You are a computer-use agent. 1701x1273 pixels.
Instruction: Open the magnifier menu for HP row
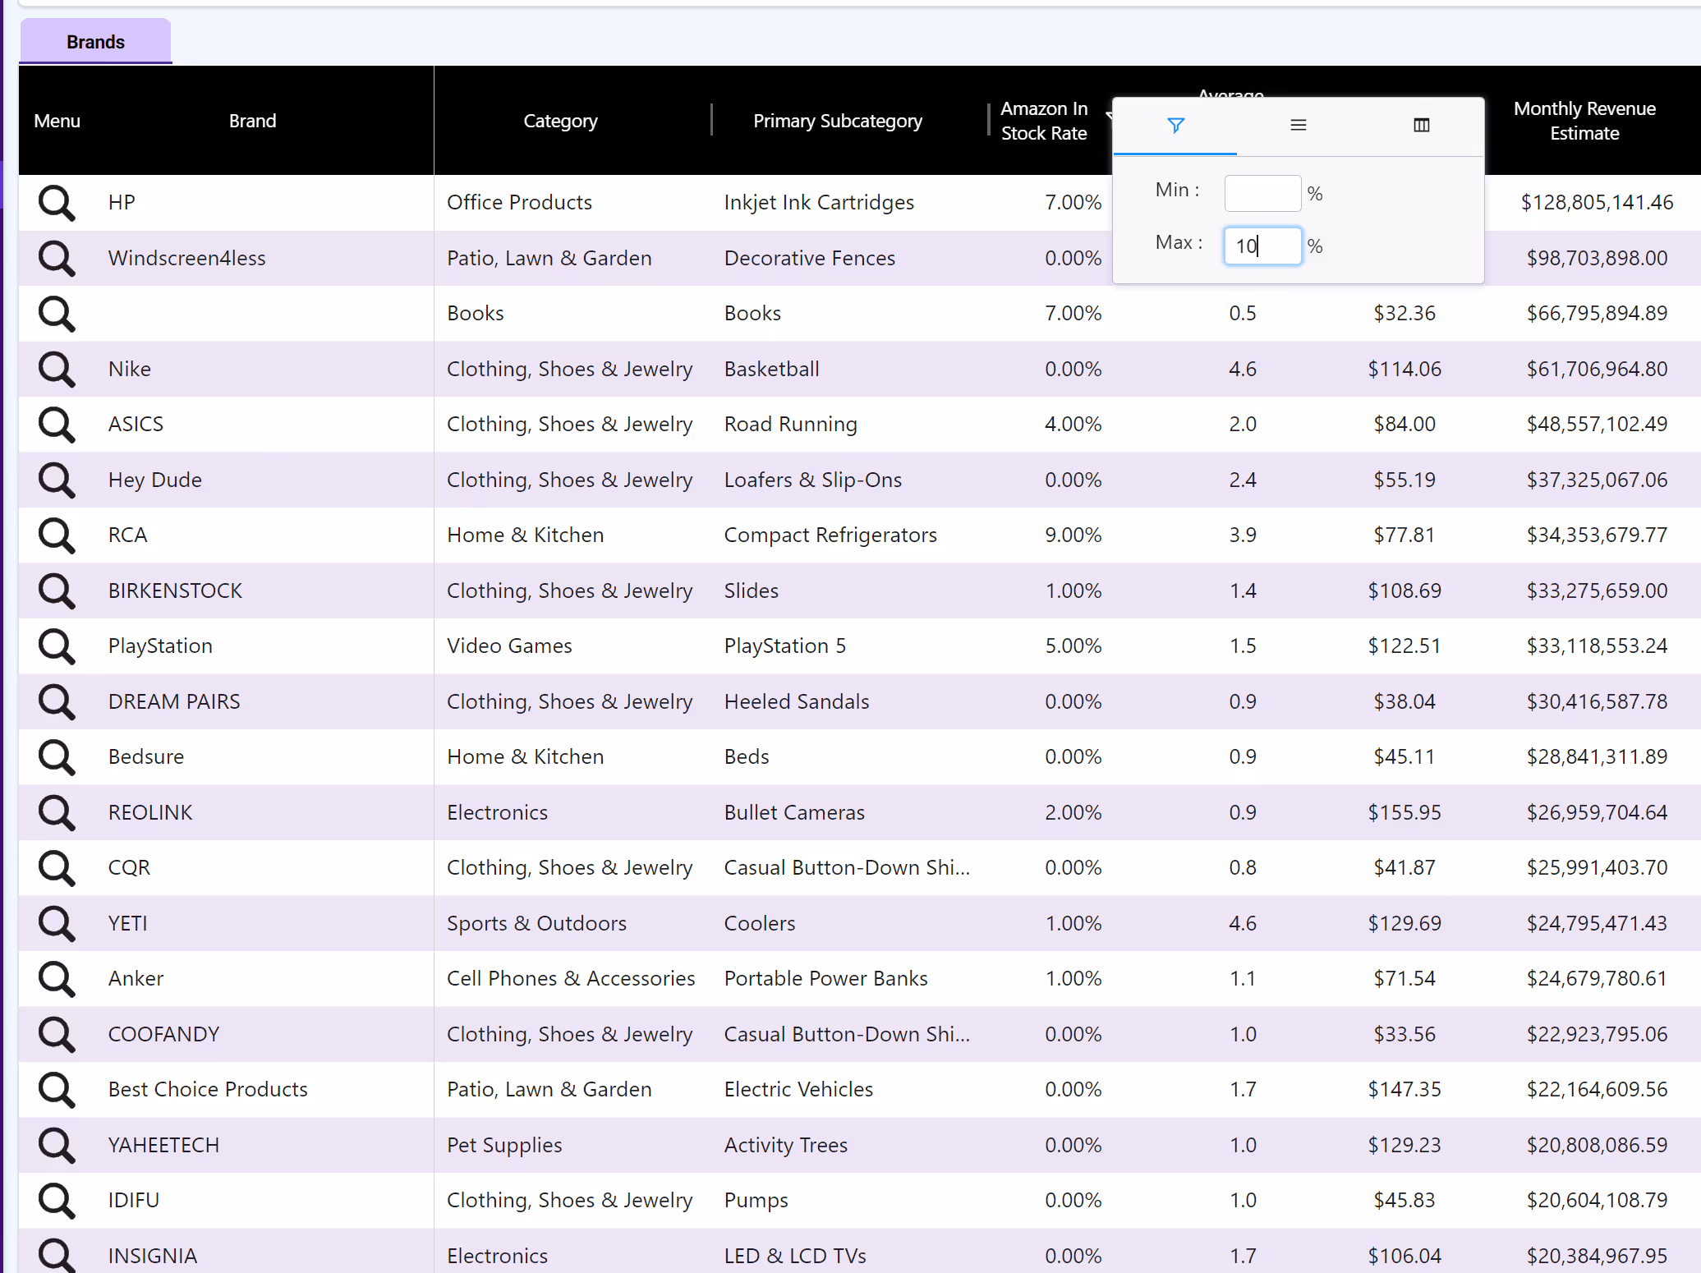pos(57,203)
